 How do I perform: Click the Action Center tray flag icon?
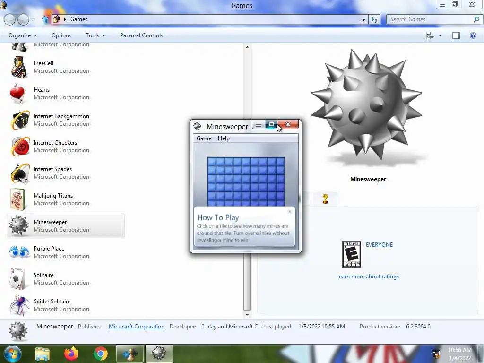(x=436, y=354)
